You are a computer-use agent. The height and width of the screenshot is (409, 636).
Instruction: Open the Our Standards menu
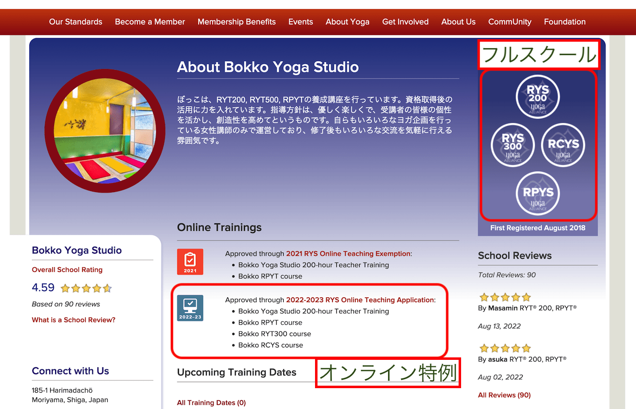point(76,22)
